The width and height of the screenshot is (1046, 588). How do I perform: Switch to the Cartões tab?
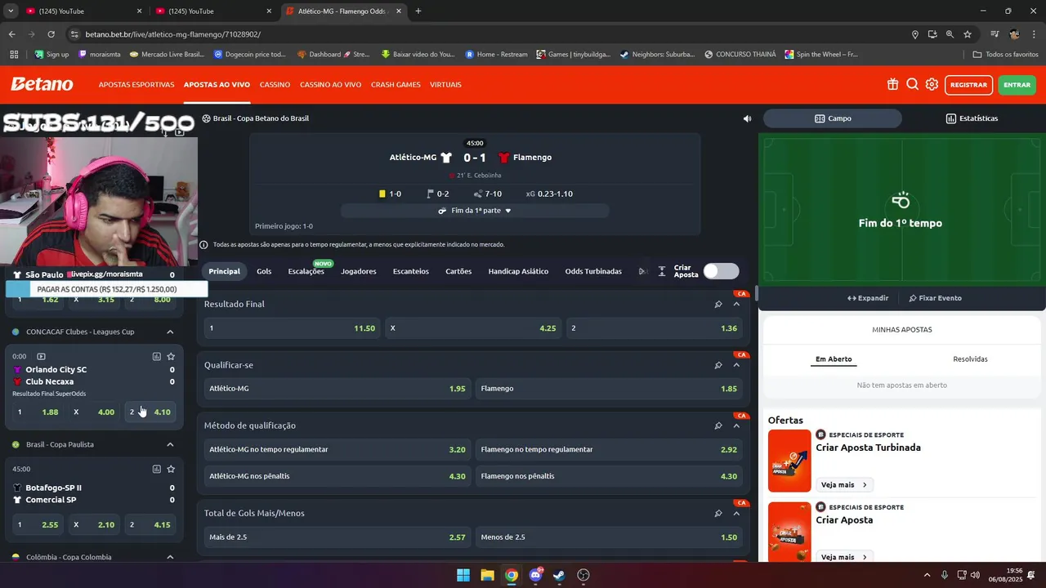pyautogui.click(x=458, y=271)
